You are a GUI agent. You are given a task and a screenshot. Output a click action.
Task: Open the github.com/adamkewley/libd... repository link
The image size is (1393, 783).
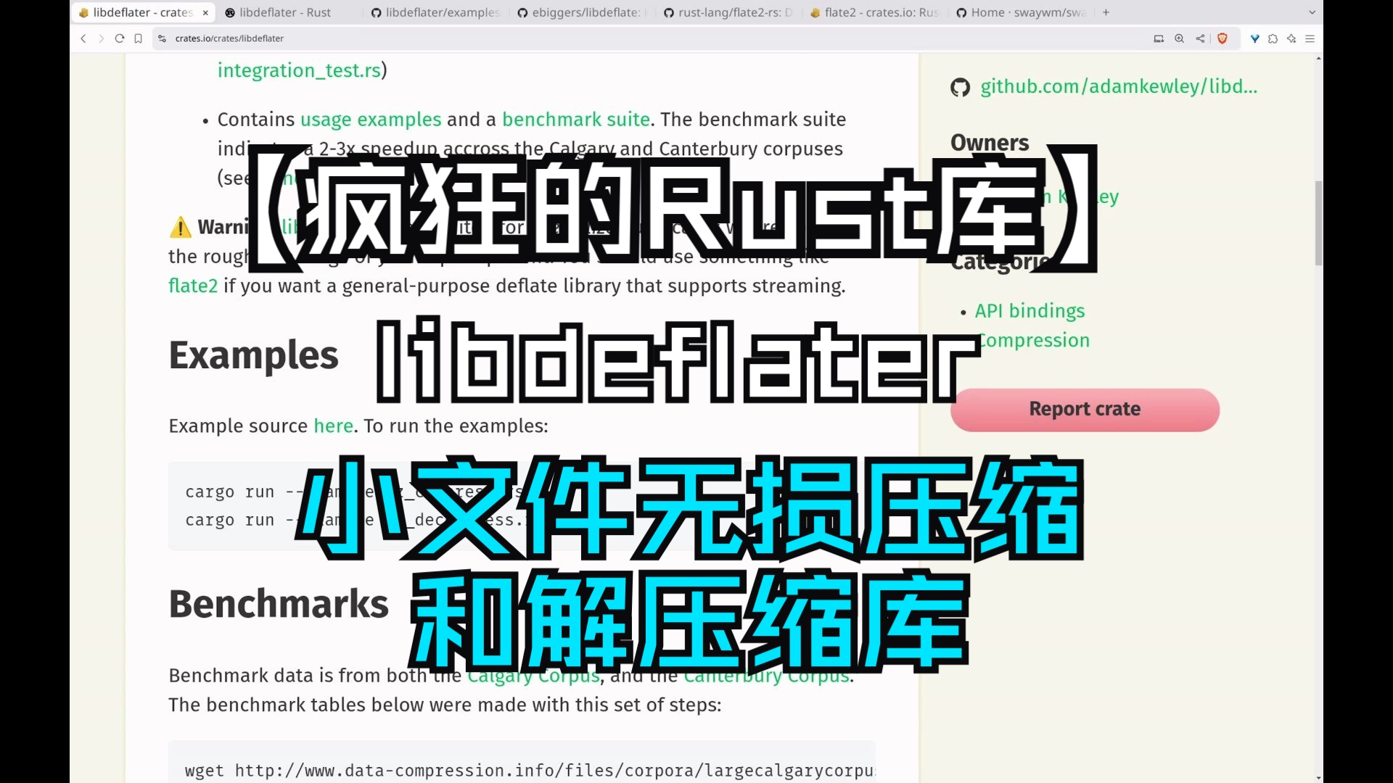point(1119,86)
